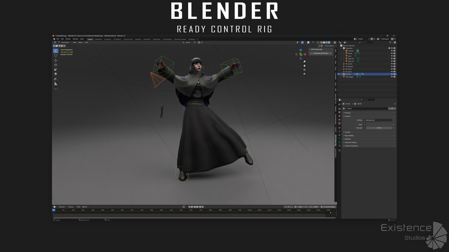Click the timeline current frame marker
The width and height of the screenshot is (449, 252).
(54, 210)
